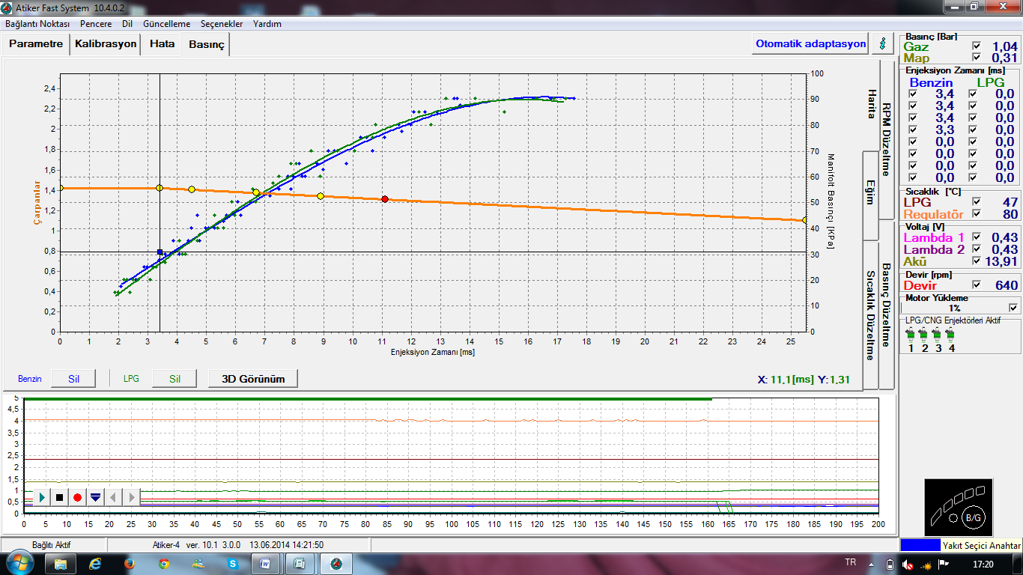Click Sil button next to LPG
This screenshot has height=575, width=1023.
coord(174,379)
